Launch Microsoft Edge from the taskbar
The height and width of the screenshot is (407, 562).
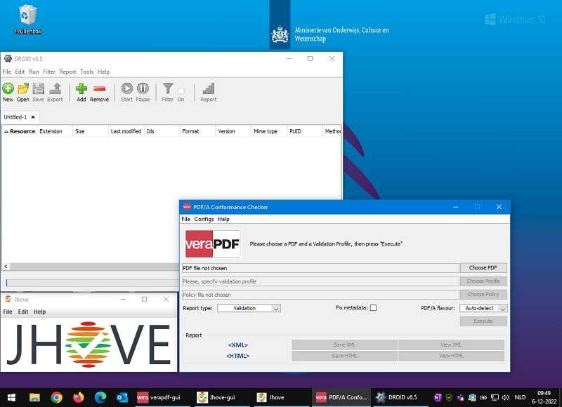[x=100, y=397]
